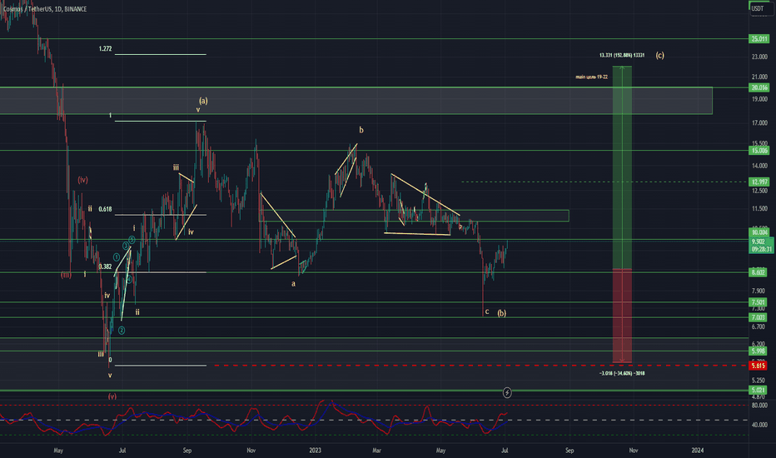Screen dimensions: 776x458
Task: Select the (c) target wave label
Action: click(x=660, y=56)
